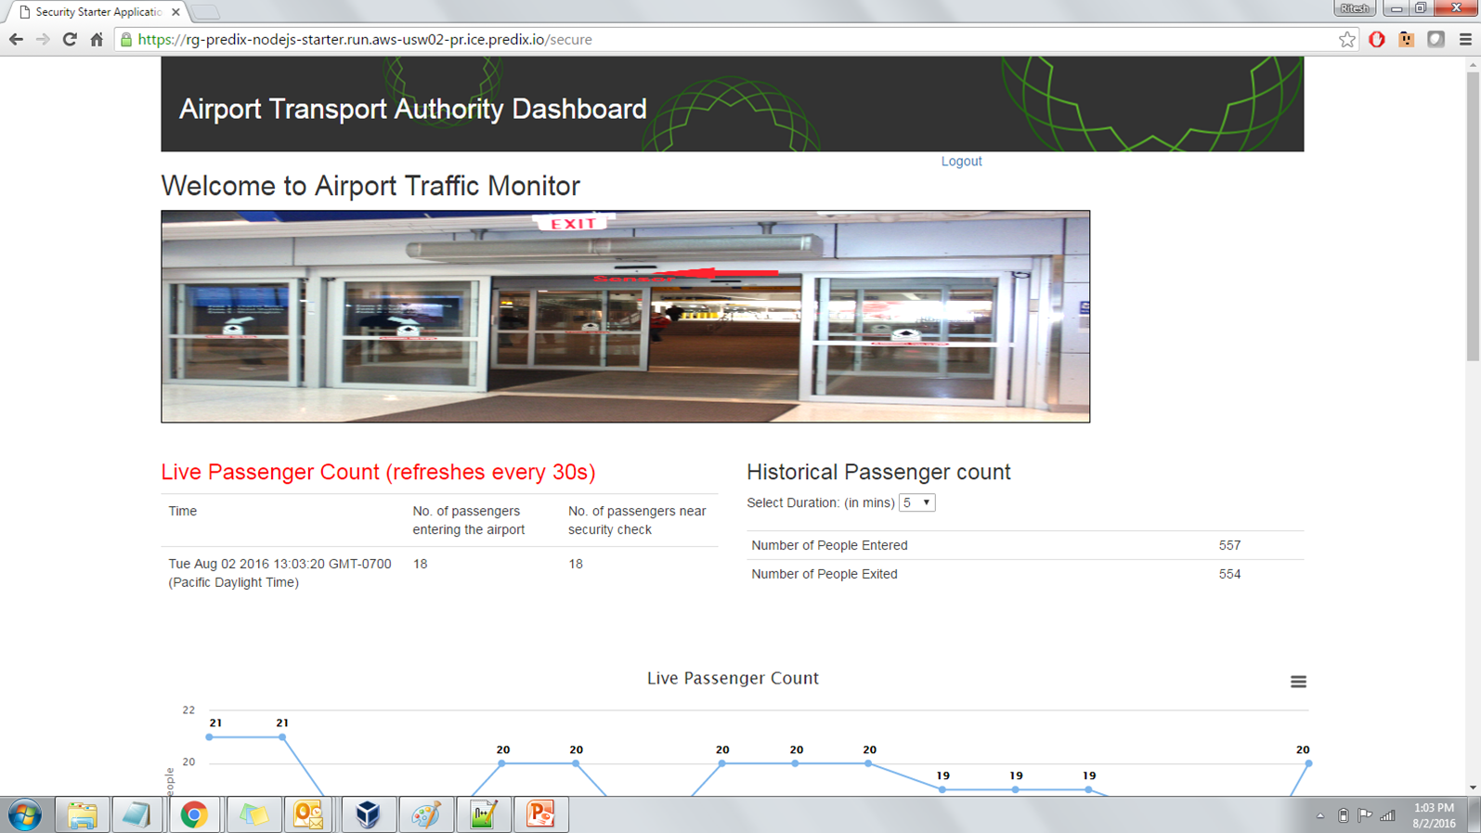Click the network signal tray icon
Viewport: 1481px width, 833px height.
click(x=1388, y=816)
